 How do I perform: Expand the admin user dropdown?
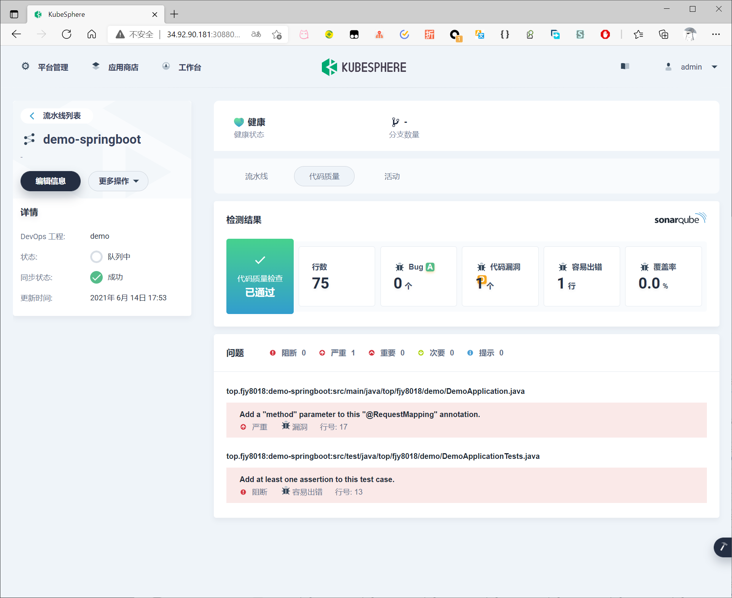(x=714, y=67)
